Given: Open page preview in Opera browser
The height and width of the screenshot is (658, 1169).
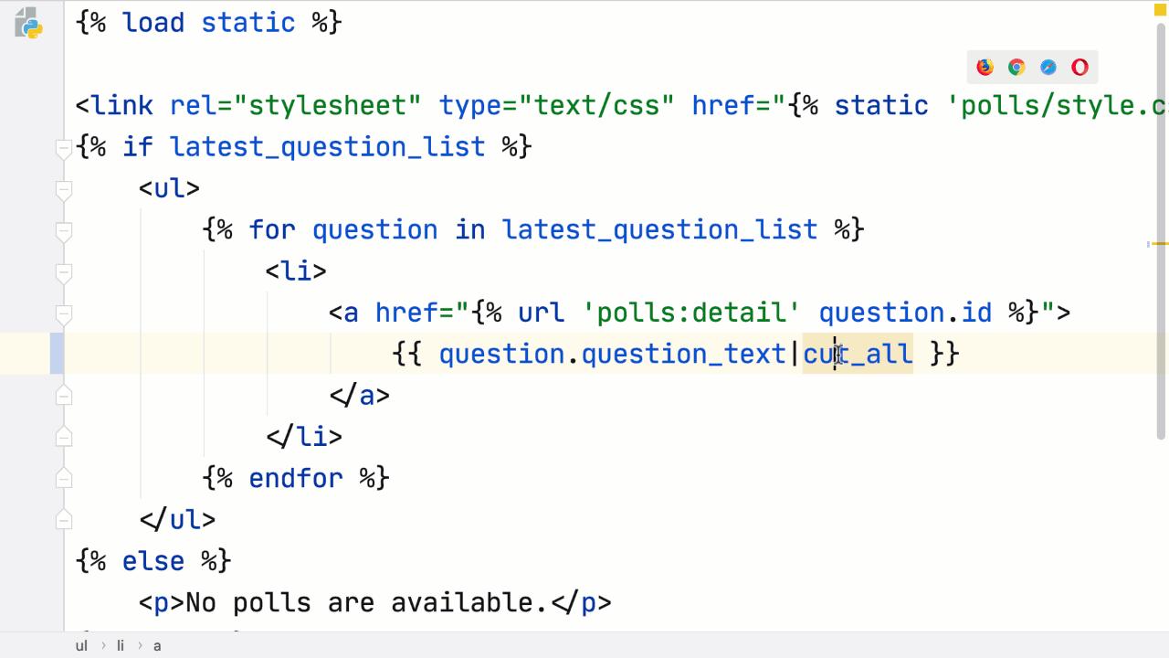Looking at the screenshot, I should coord(1079,67).
